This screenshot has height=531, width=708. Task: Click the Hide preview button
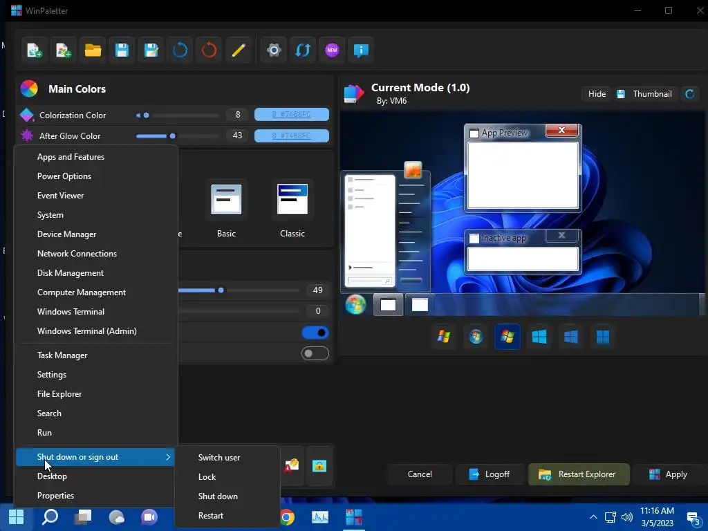597,94
